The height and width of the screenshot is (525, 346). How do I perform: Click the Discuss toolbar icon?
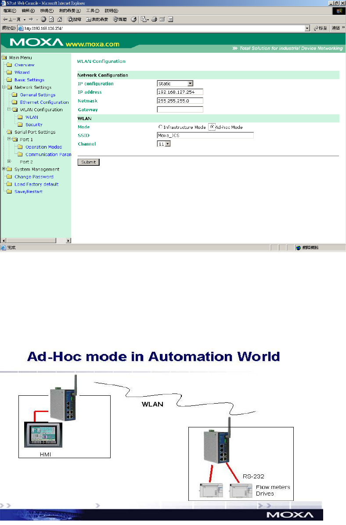point(170,19)
